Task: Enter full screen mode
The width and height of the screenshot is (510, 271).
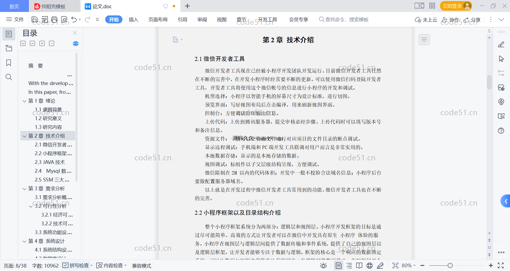Action: [501, 266]
